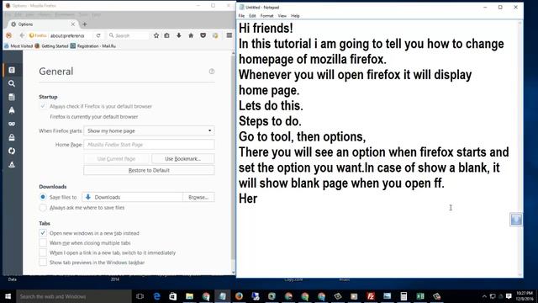Click the Firefox options page vertical scrollbar

coord(234,162)
